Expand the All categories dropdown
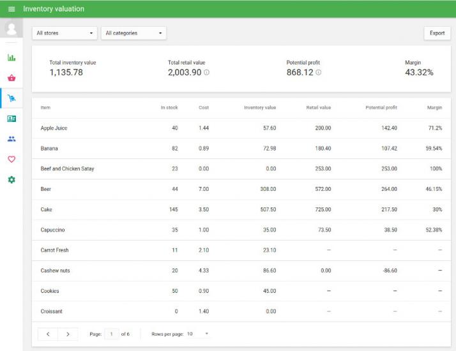The height and width of the screenshot is (351, 456). 133,33
